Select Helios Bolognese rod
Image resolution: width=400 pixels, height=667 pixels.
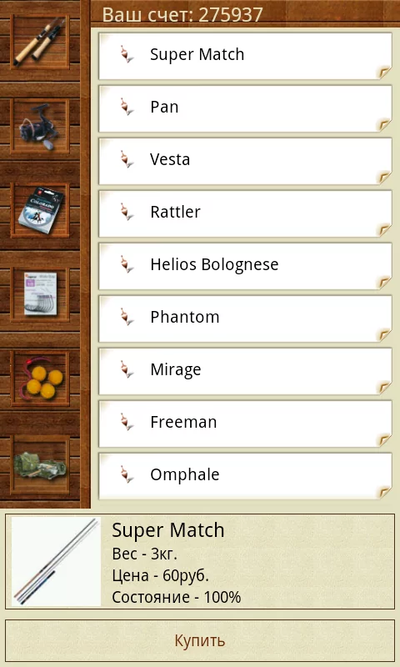tap(245, 266)
